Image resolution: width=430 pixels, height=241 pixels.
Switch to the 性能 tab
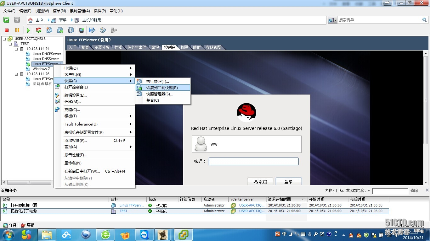coord(118,47)
